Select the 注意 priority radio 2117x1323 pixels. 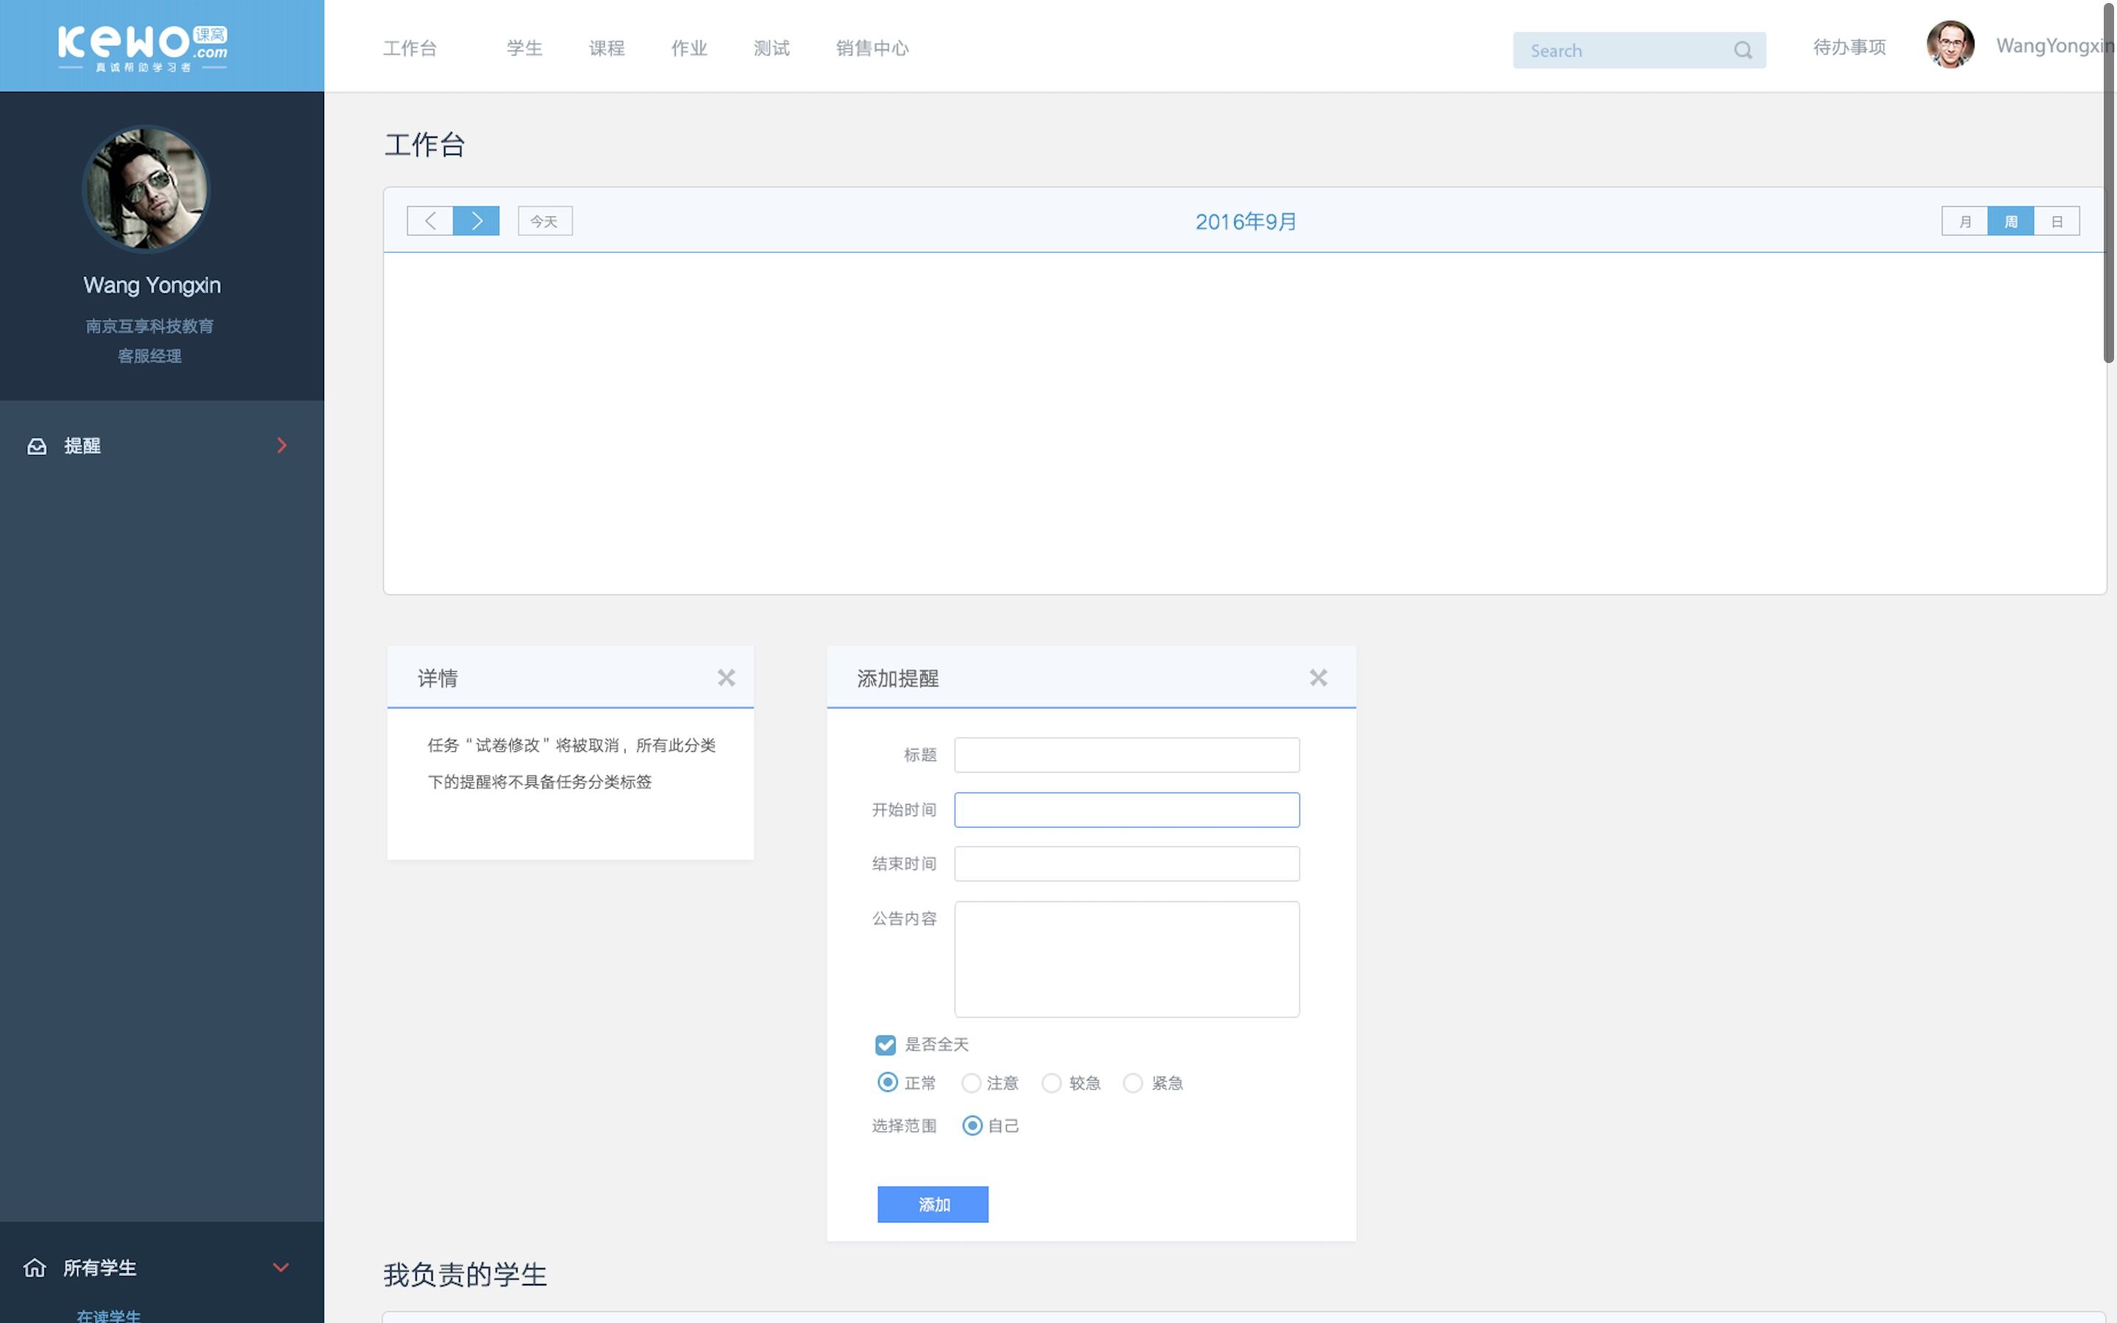(x=970, y=1083)
